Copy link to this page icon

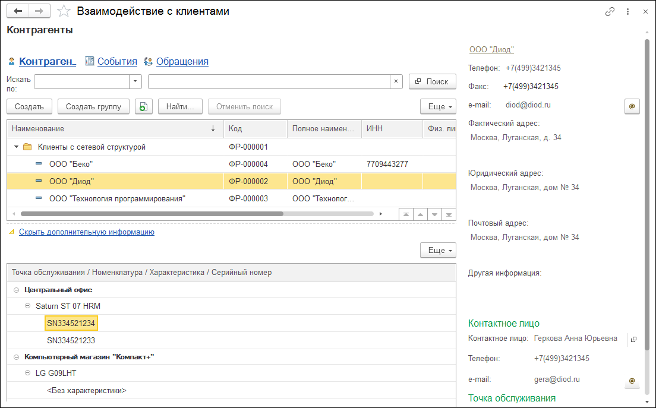pos(610,11)
